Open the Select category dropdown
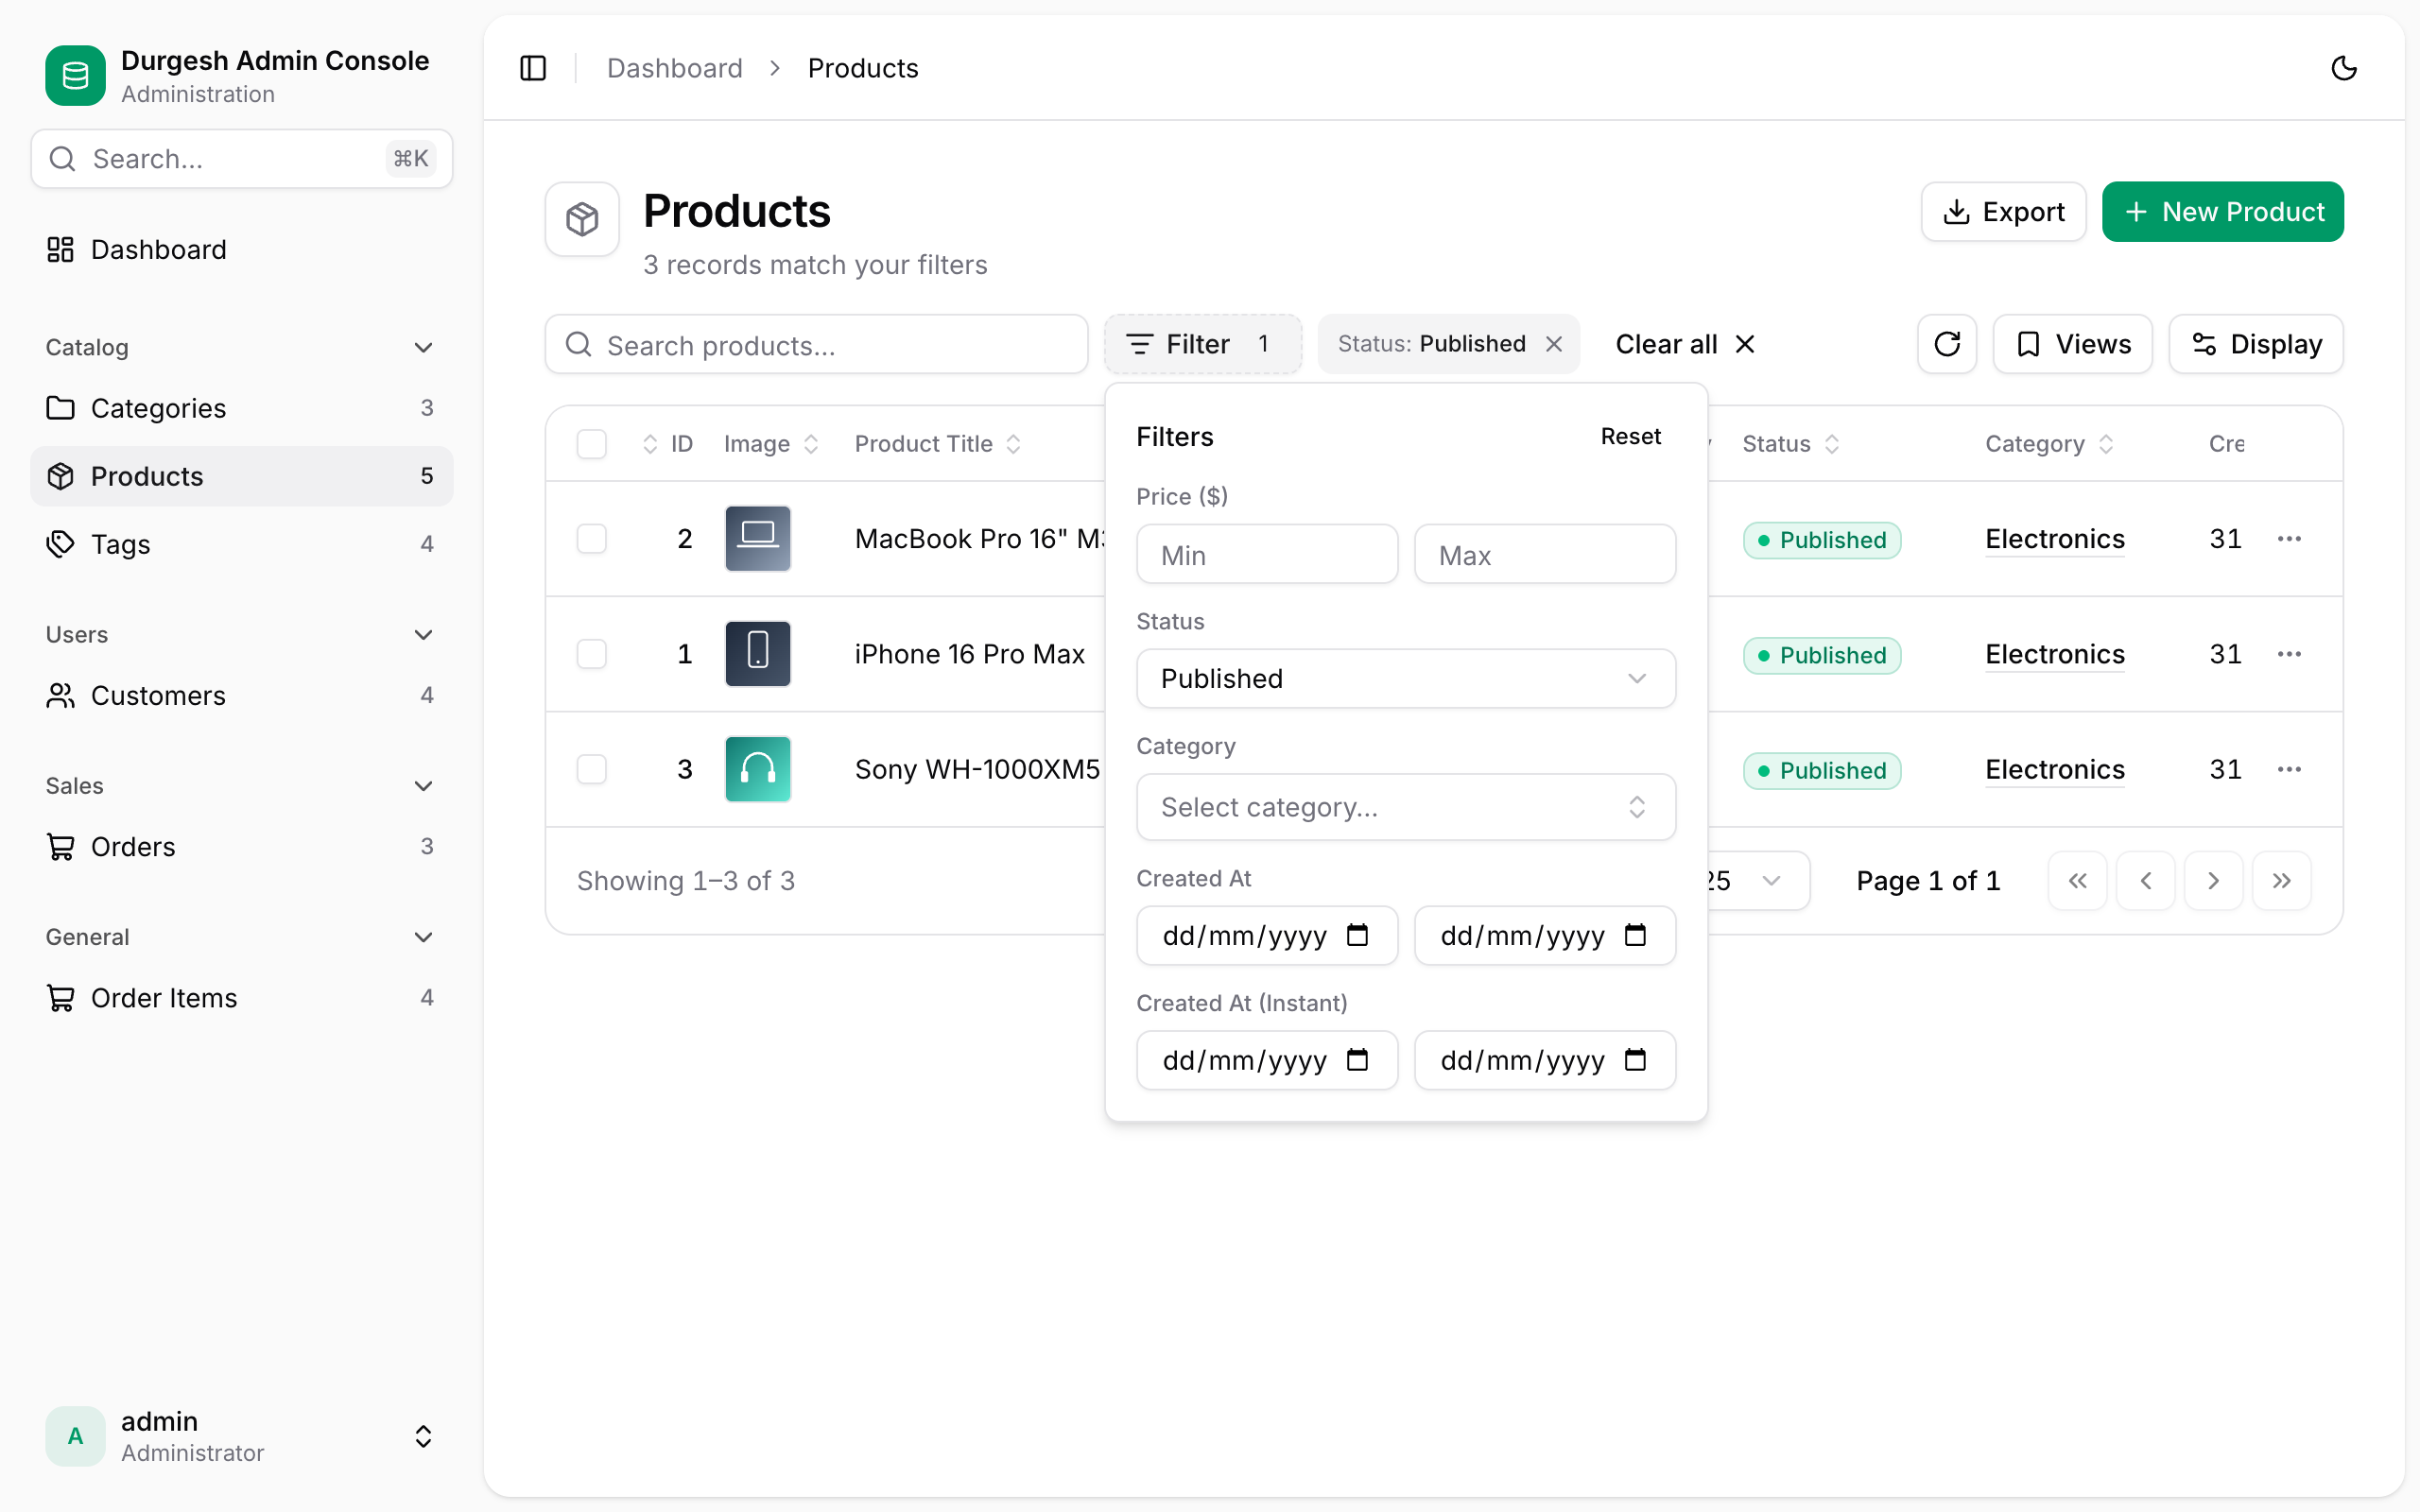 point(1406,807)
